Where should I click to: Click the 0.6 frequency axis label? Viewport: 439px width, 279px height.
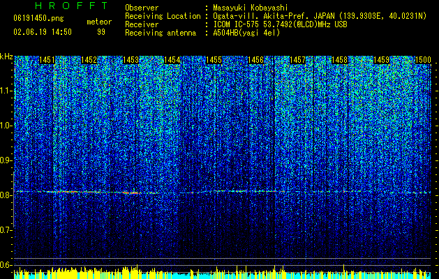click(x=6, y=265)
